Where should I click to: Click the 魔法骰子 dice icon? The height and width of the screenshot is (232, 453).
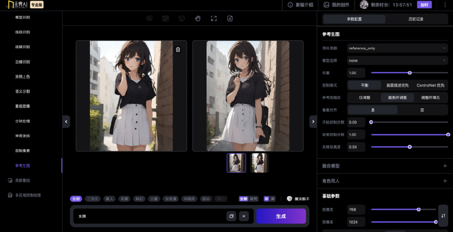(x=289, y=199)
